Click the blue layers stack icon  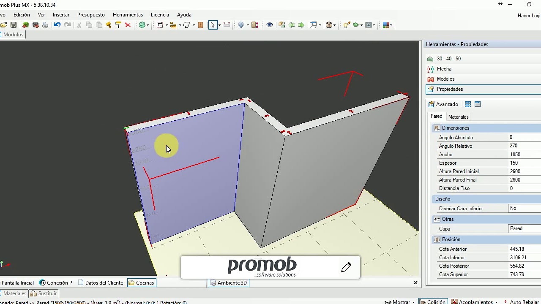point(241,25)
